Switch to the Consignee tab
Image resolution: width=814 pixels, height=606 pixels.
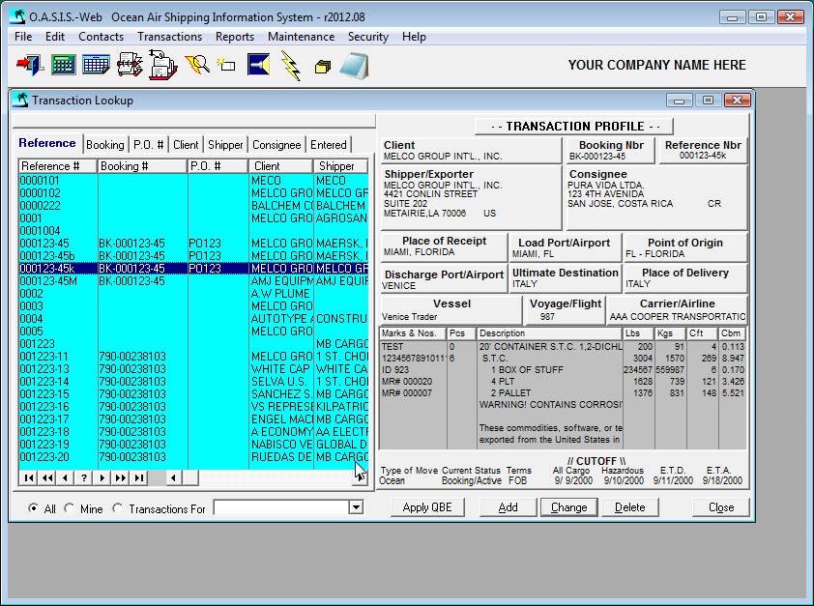click(x=276, y=145)
